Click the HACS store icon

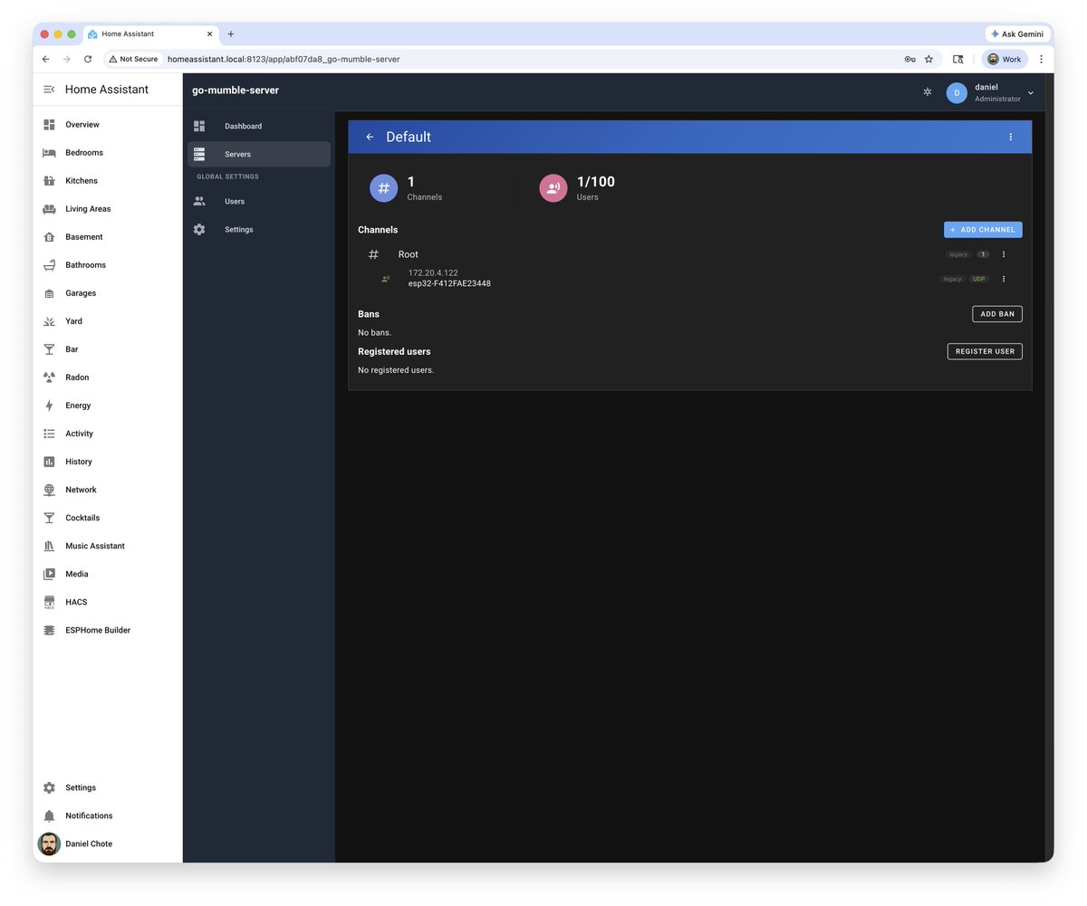coord(49,602)
